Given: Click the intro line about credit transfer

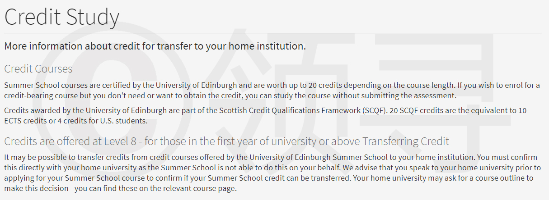Looking at the screenshot, I should [155, 46].
